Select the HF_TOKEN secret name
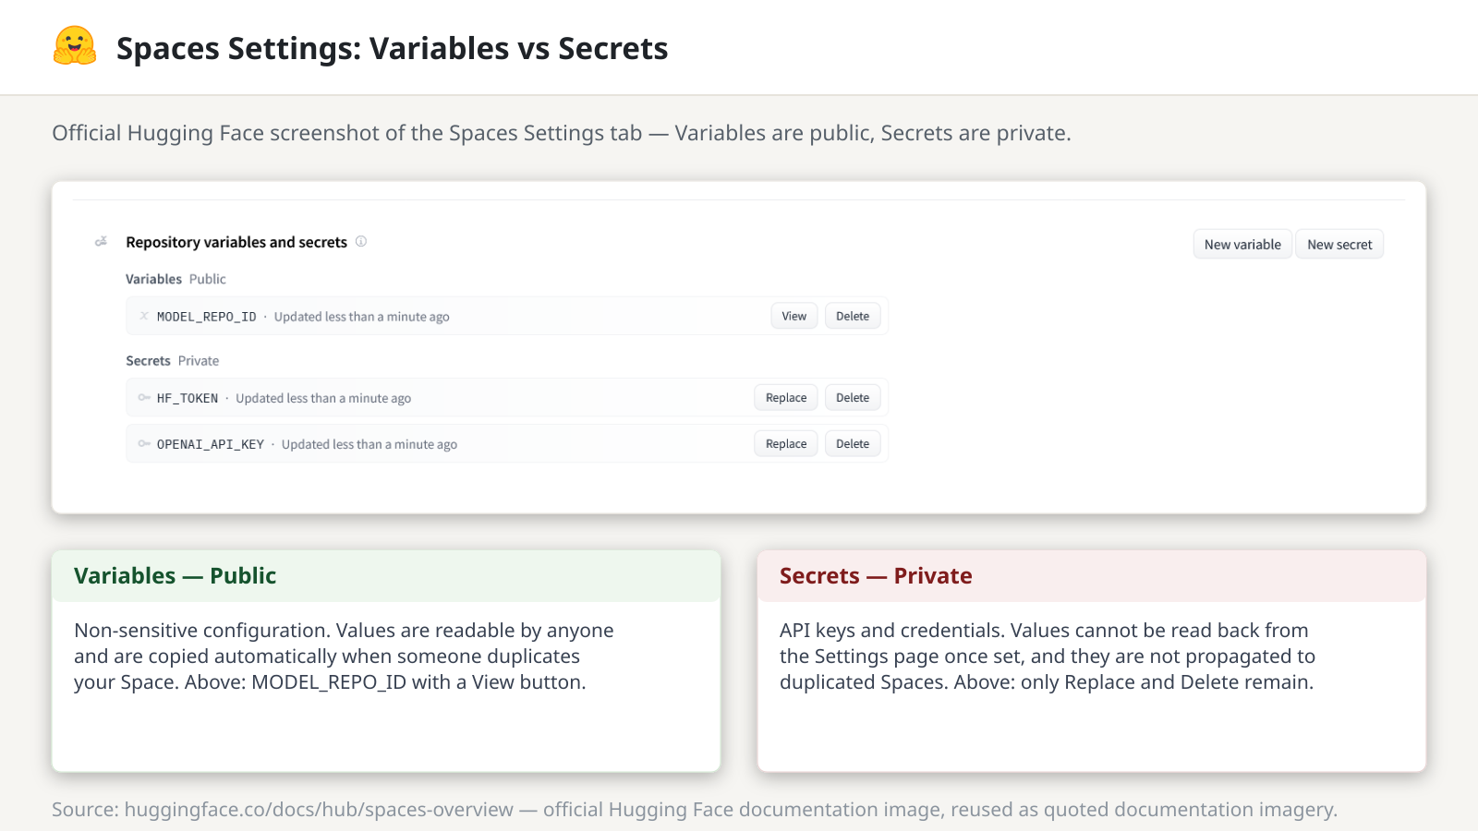 (188, 399)
